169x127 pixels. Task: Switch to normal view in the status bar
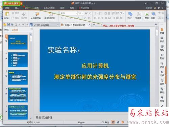113,122
